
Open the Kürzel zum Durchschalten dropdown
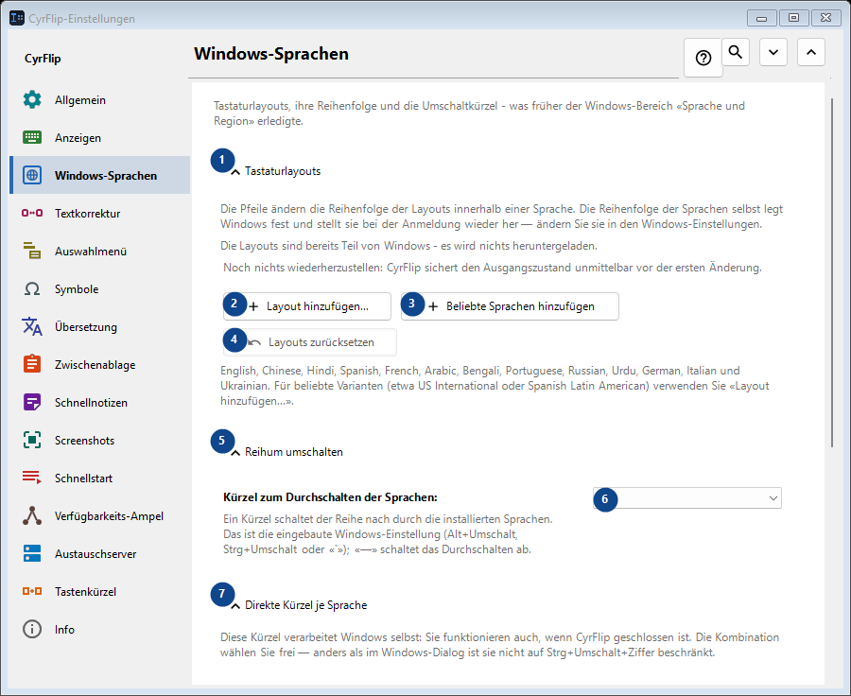pos(687,497)
